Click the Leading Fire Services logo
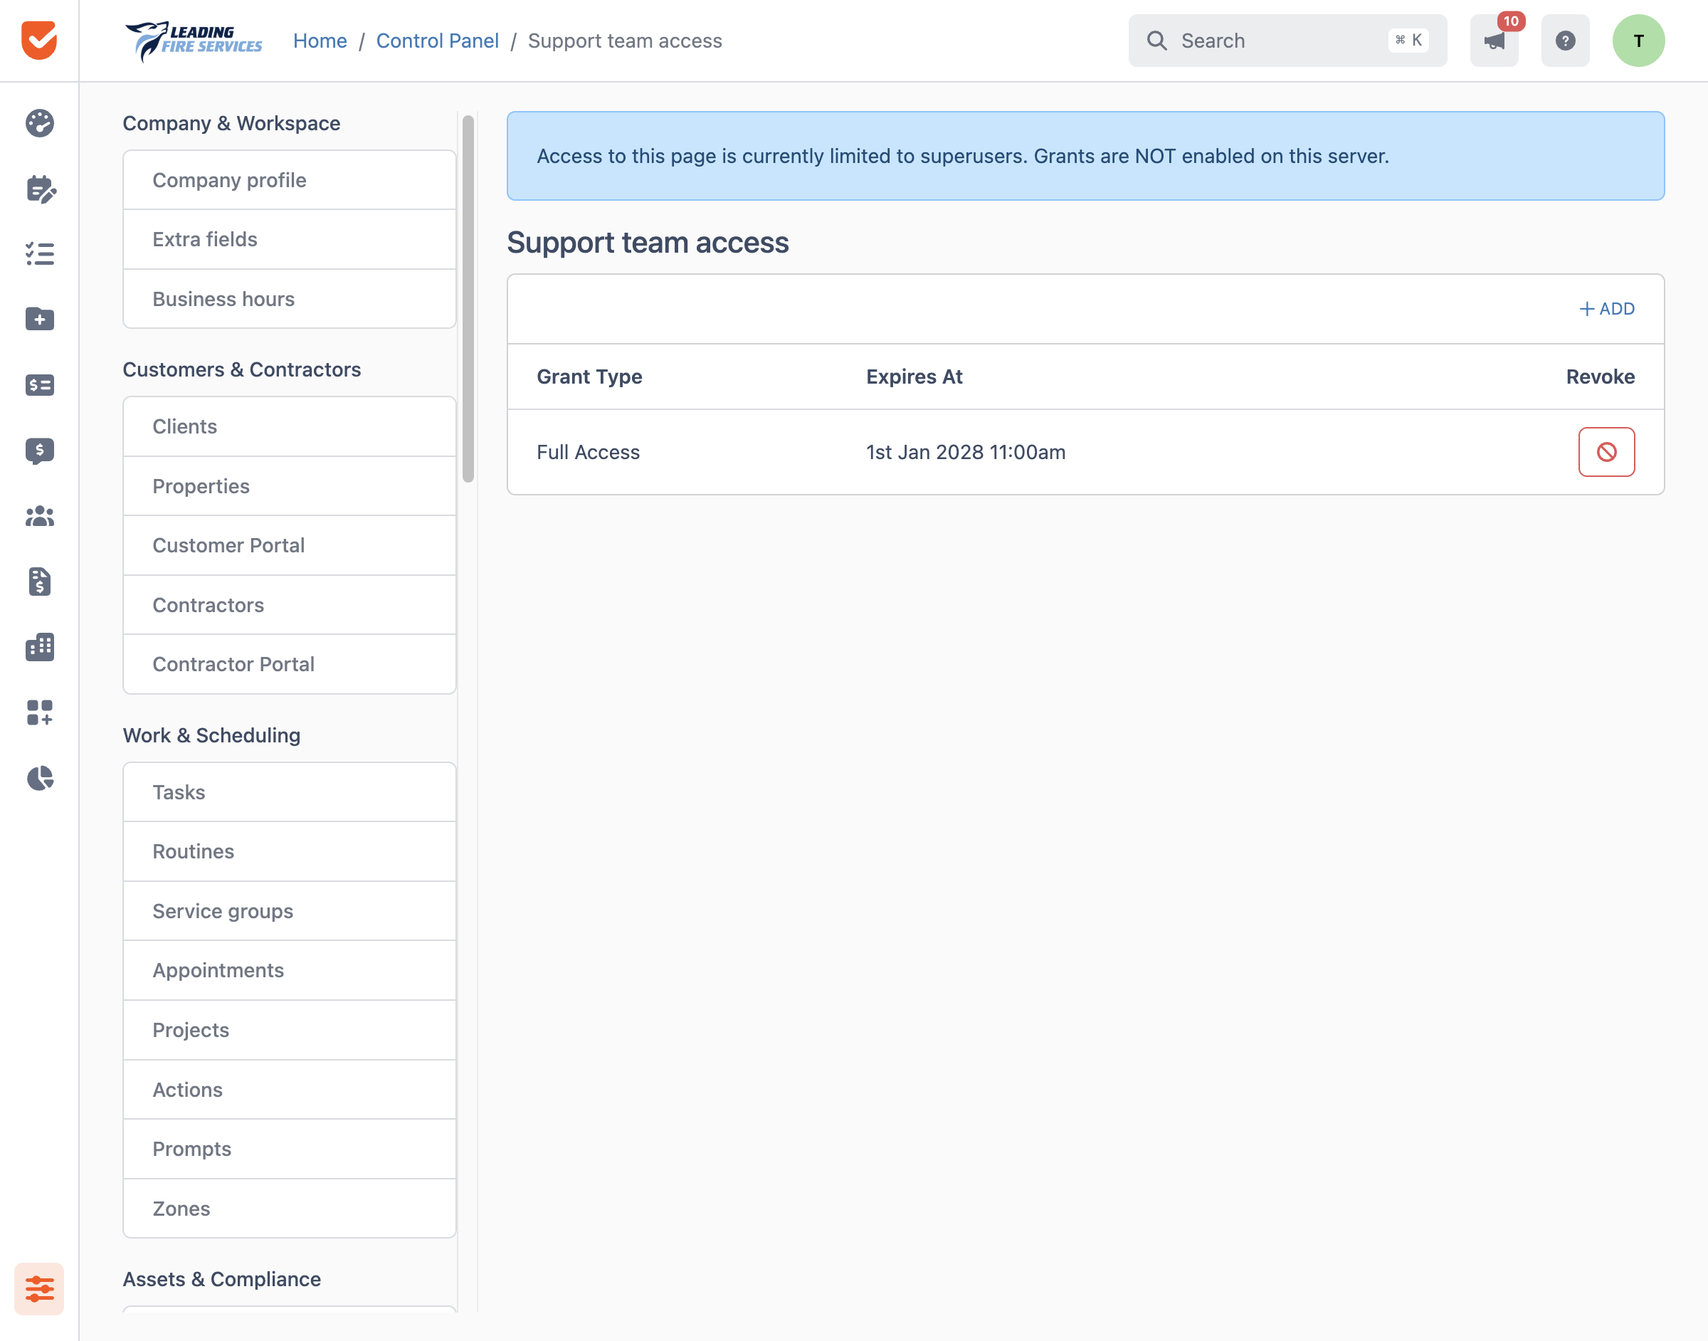The width and height of the screenshot is (1708, 1341). click(193, 41)
